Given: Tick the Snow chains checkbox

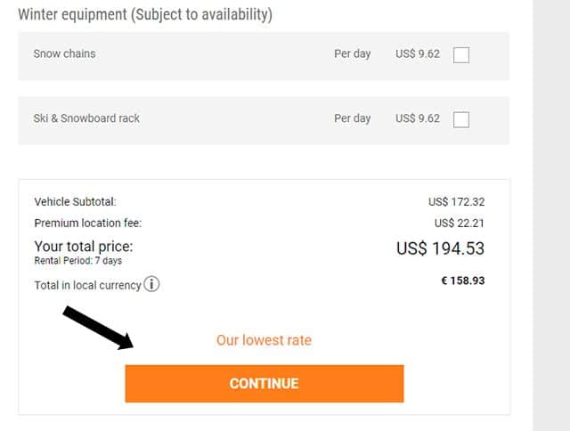Looking at the screenshot, I should (x=461, y=55).
